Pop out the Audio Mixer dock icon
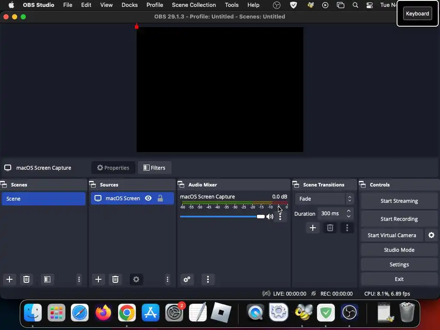 (181, 185)
